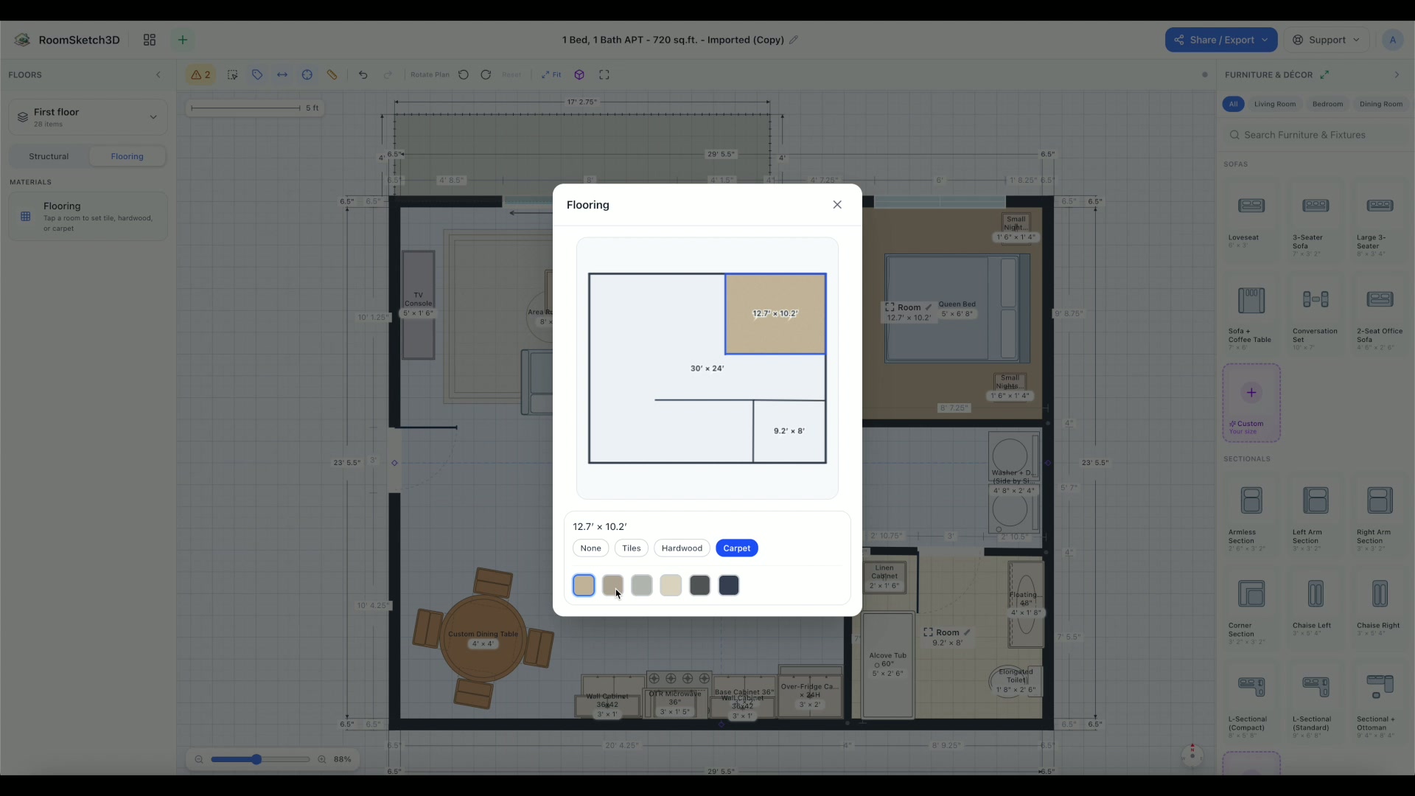Viewport: 1415px width, 796px height.
Task: Choose the Chaise Left item
Action: (1316, 608)
